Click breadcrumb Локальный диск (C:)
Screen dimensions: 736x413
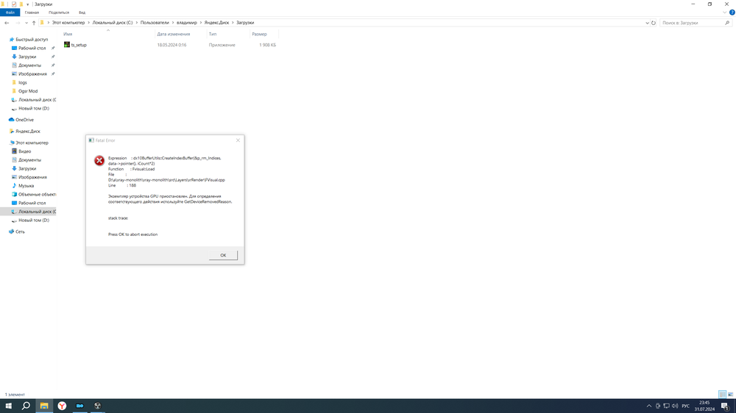point(112,23)
